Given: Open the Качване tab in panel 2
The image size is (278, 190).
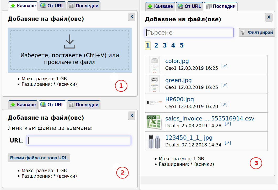Looking at the screenshot, I should click(x=23, y=105).
